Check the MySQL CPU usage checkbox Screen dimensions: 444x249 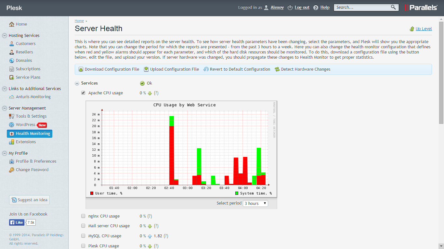pos(83,236)
